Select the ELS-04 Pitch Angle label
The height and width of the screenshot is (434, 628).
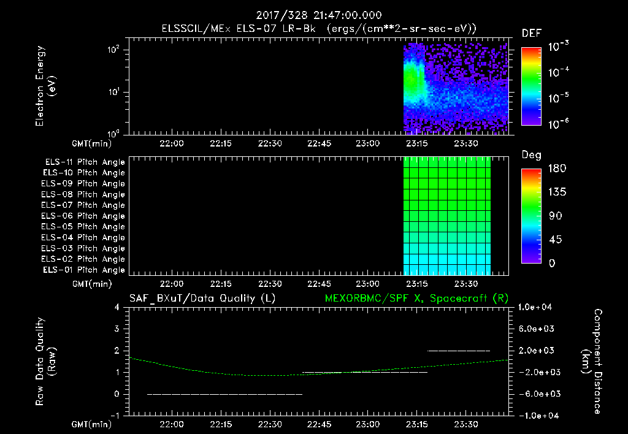coord(83,237)
